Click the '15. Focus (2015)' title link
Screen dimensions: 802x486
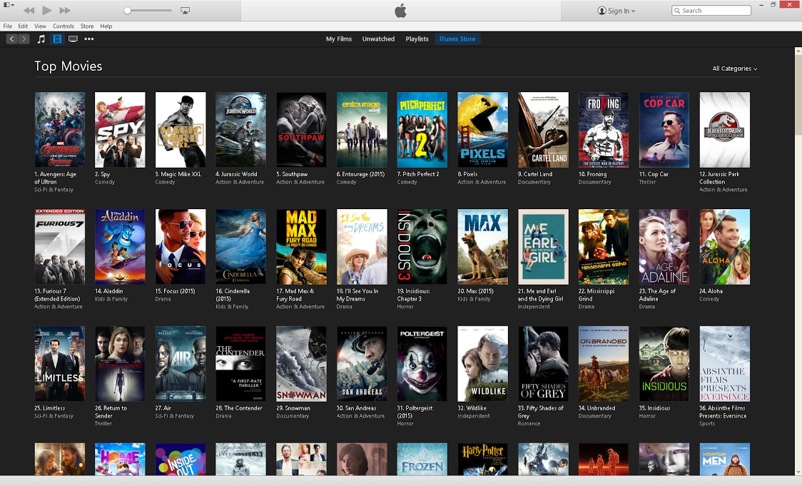pyautogui.click(x=175, y=291)
